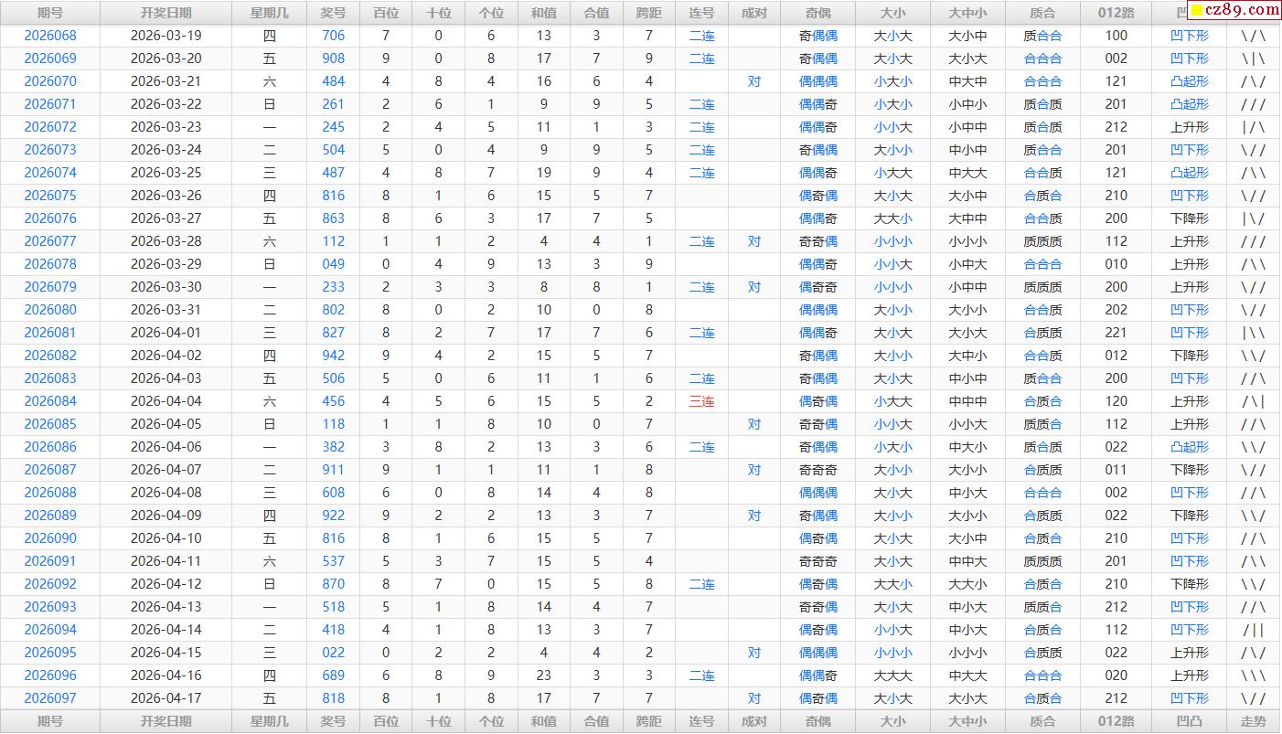Click the top 奖号 column header
This screenshot has width=1282, height=734.
(x=334, y=13)
